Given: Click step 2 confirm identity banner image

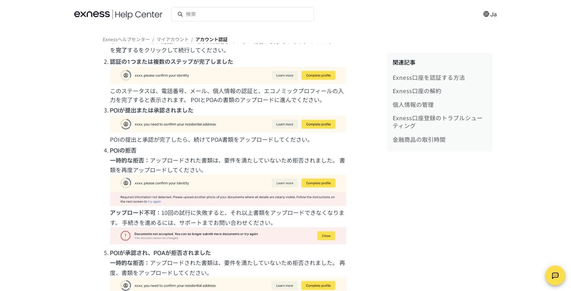Looking at the screenshot, I should pyautogui.click(x=228, y=75).
